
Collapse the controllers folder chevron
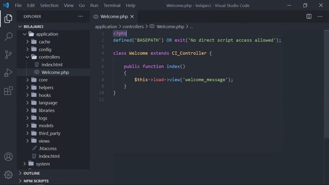pyautogui.click(x=27, y=57)
